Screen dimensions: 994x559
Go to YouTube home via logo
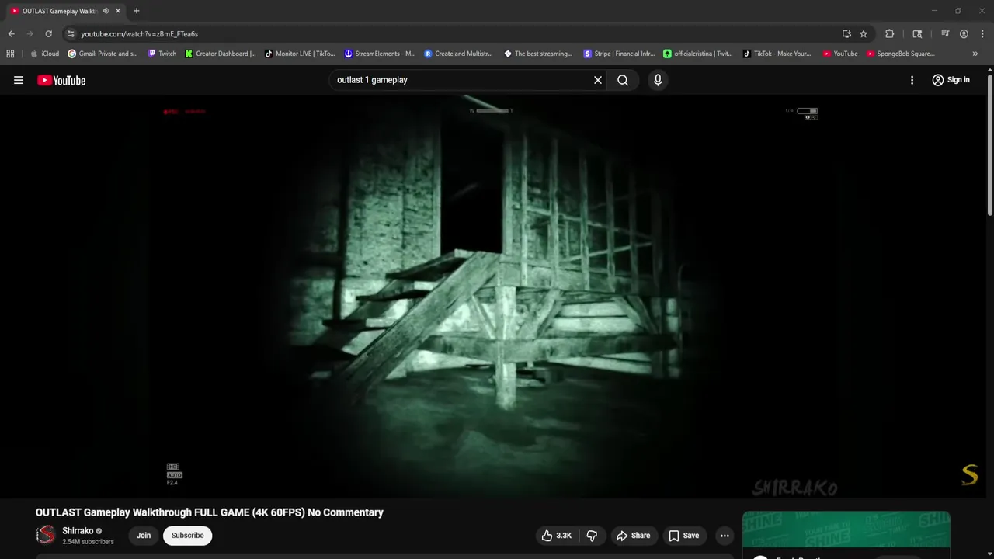61,80
